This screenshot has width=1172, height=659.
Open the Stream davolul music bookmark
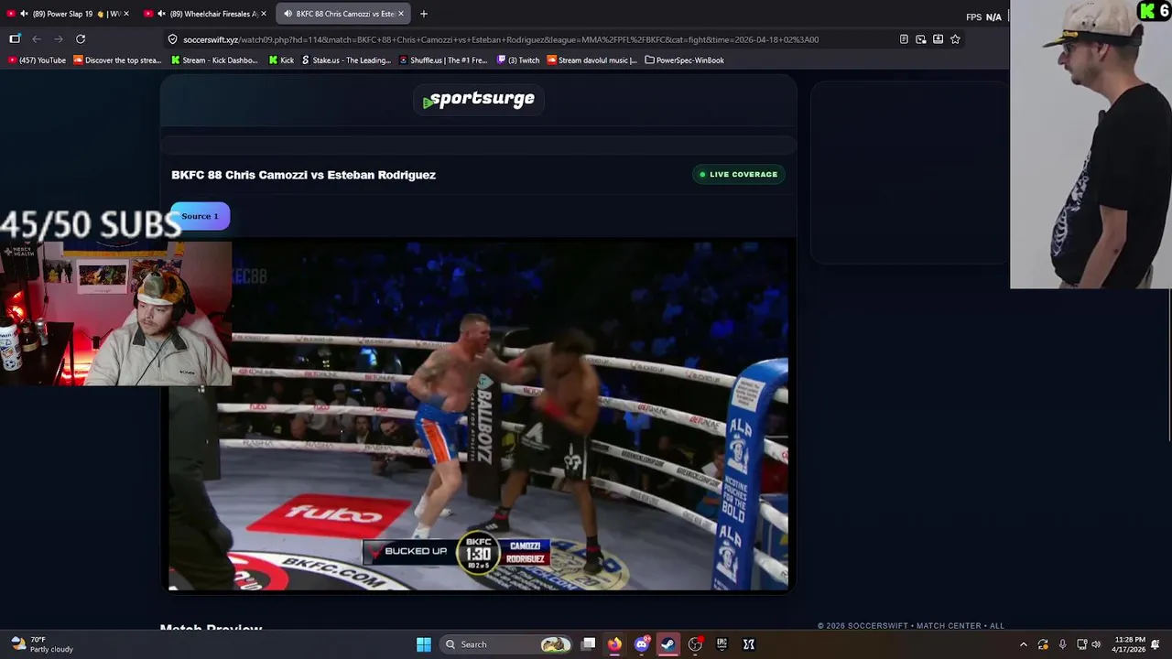(591, 60)
